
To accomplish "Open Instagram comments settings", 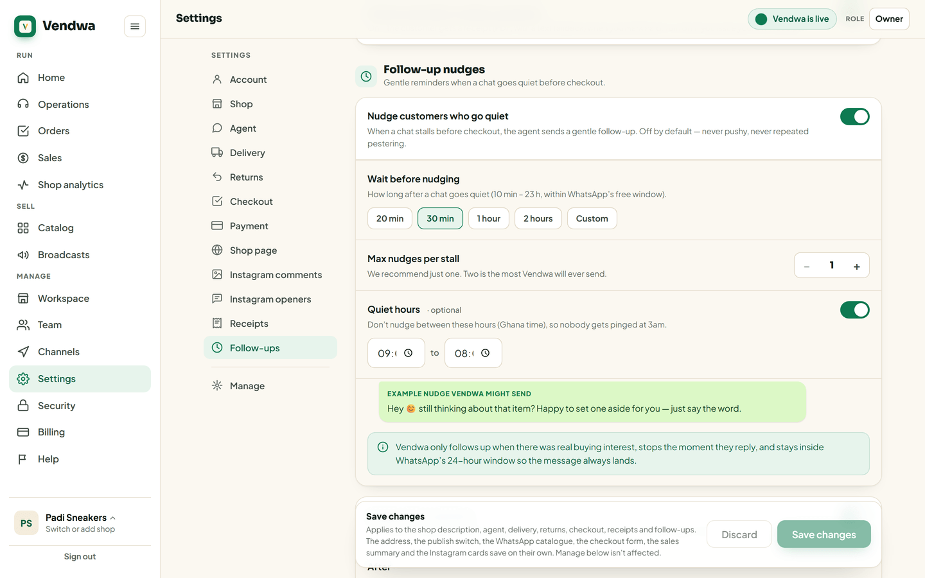I will click(270, 275).
